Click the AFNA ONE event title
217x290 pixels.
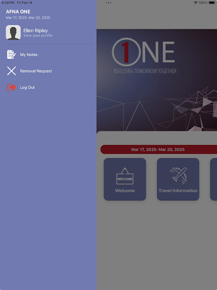(18, 12)
